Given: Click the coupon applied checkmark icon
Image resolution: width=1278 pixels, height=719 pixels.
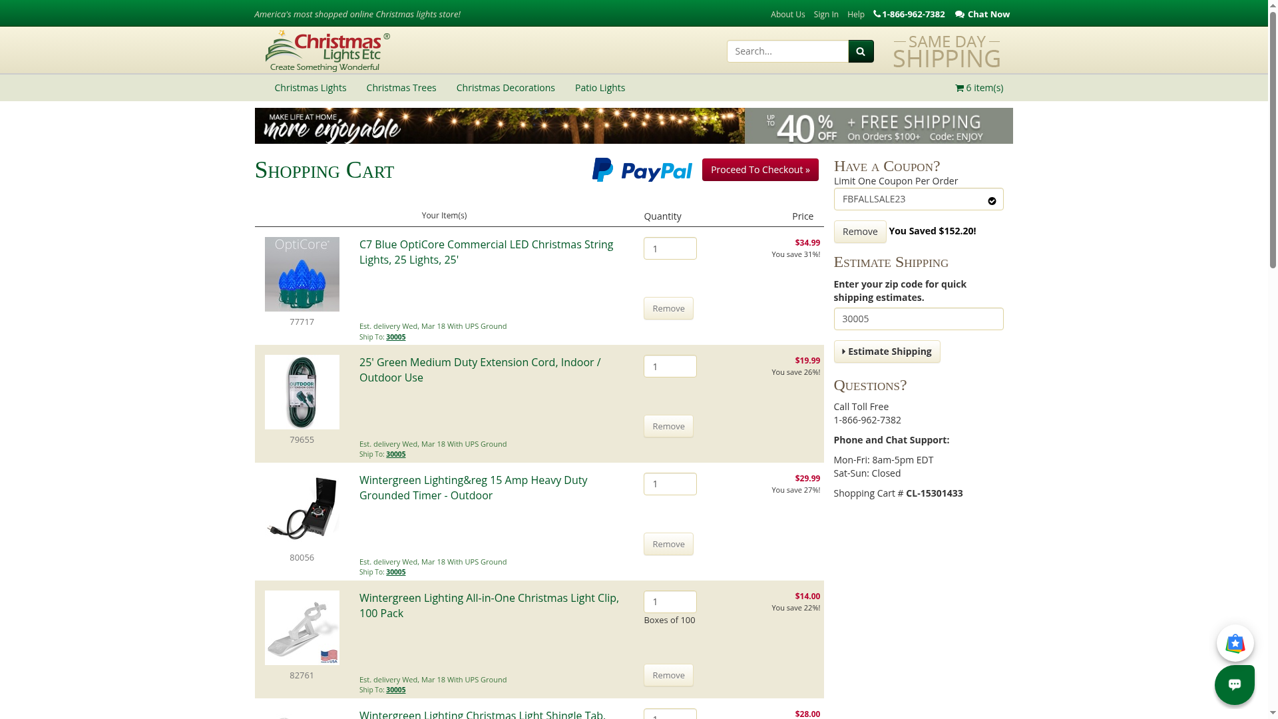Looking at the screenshot, I should [992, 200].
